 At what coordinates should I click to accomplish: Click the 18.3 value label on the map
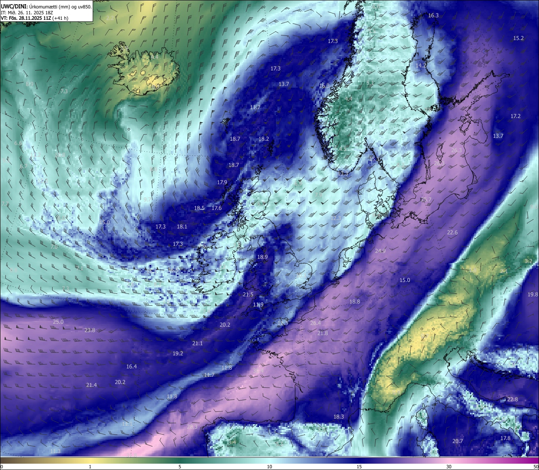coord(339,416)
